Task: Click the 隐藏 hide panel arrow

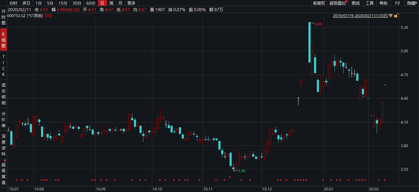Action: [412, 3]
